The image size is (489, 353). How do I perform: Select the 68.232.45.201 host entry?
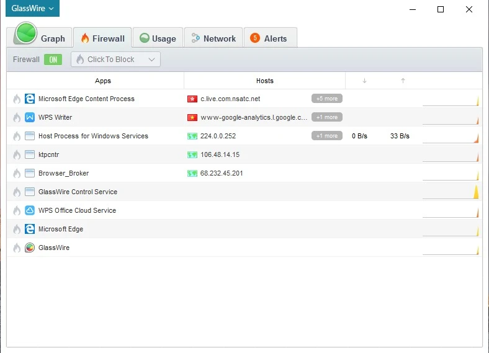pos(222,173)
